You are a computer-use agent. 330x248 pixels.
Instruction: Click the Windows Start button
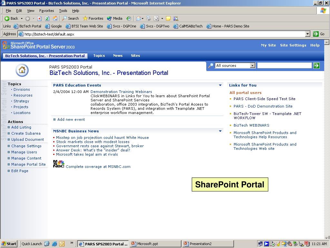(x=9, y=244)
